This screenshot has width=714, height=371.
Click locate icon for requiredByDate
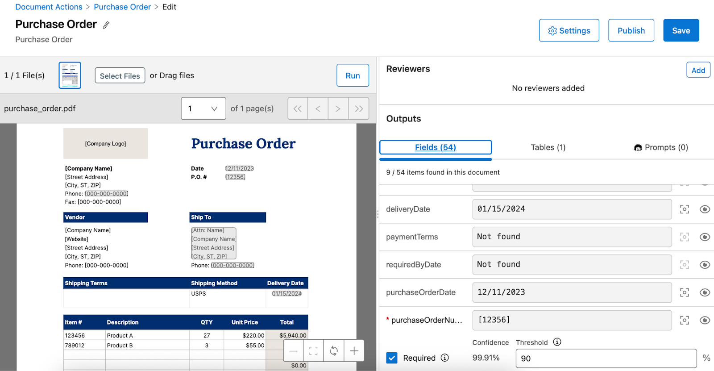click(685, 265)
